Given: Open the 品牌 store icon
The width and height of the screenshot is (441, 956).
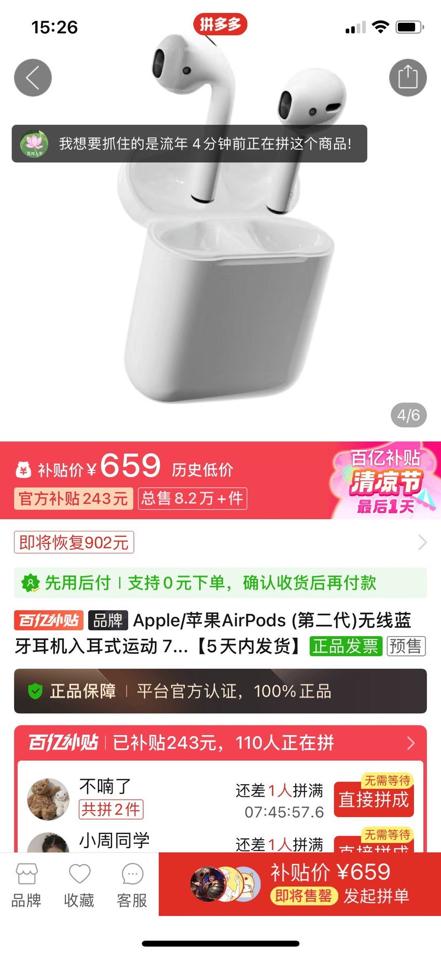Looking at the screenshot, I should [26, 873].
